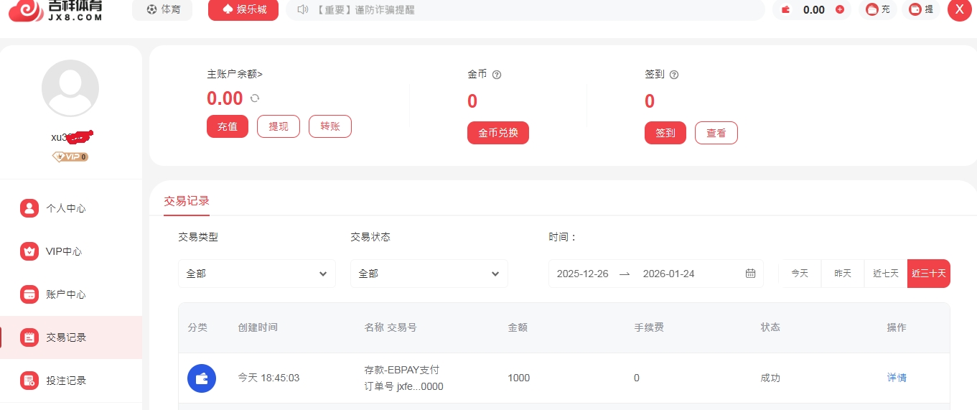The width and height of the screenshot is (977, 410).
Task: Click the 金币兑换 button
Action: point(498,133)
